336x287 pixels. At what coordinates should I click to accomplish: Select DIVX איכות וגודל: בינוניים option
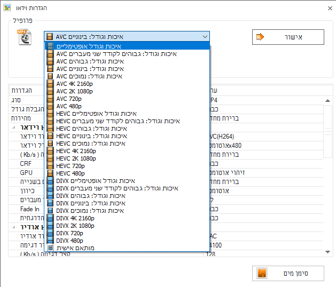click(127, 203)
